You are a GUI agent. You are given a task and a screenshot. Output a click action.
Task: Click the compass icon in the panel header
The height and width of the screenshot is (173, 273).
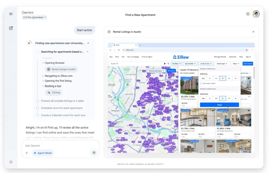coord(109,32)
